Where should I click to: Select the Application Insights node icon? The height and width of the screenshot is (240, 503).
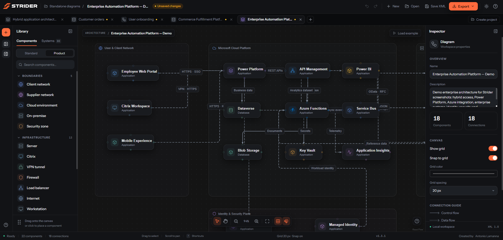[350, 152]
